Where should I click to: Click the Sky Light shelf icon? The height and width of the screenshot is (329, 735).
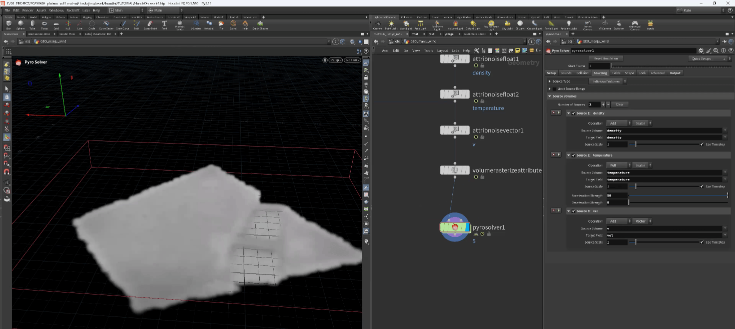[x=507, y=24]
